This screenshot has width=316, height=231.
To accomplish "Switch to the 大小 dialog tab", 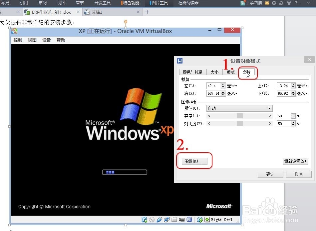I will pyautogui.click(x=214, y=72).
